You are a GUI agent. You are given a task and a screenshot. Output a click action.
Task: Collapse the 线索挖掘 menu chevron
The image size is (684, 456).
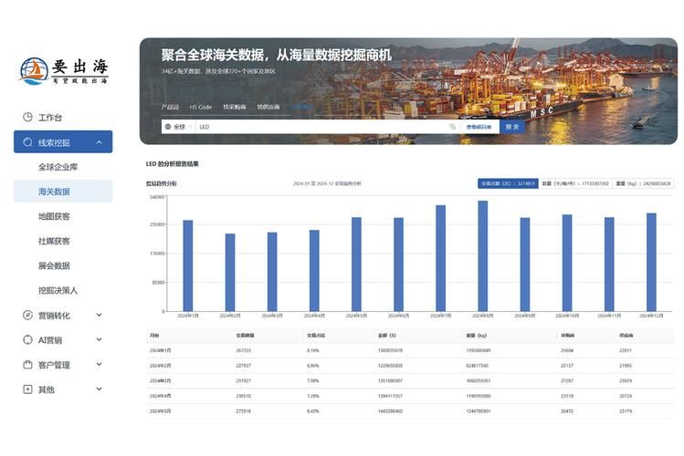(x=99, y=142)
